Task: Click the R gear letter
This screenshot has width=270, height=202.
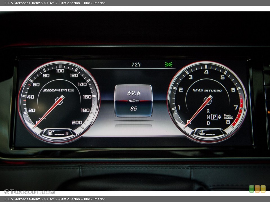Action: click(x=208, y=111)
